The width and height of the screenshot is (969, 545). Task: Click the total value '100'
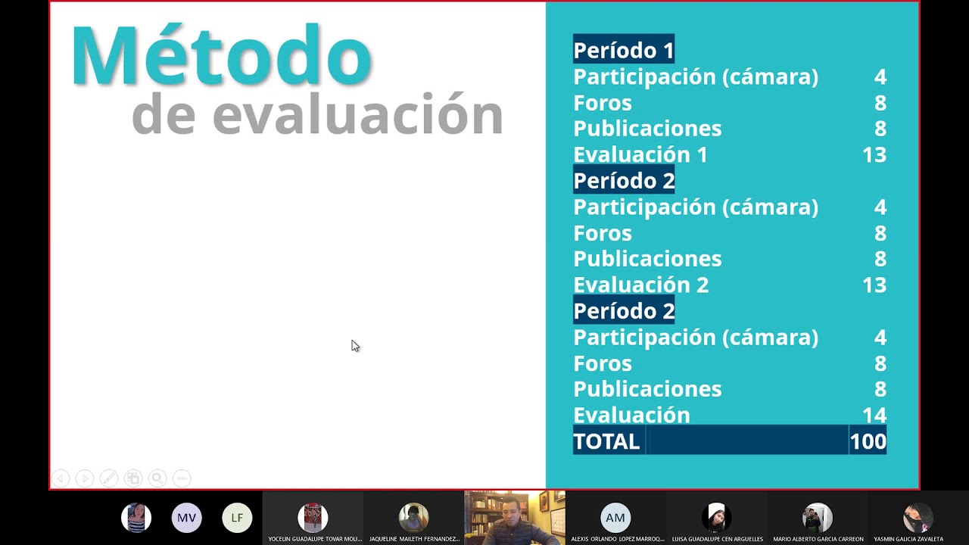pos(868,441)
